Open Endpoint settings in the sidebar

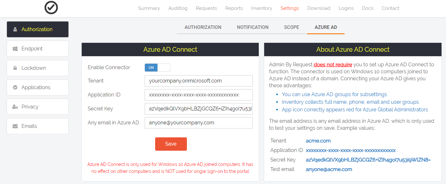[x=38, y=49]
